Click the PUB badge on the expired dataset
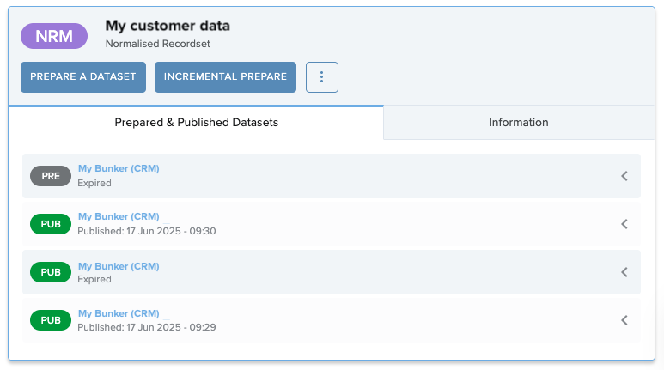Viewport: 664px width, 370px height. 51,272
